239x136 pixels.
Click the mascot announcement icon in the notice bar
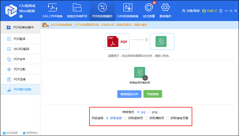click(x=45, y=25)
